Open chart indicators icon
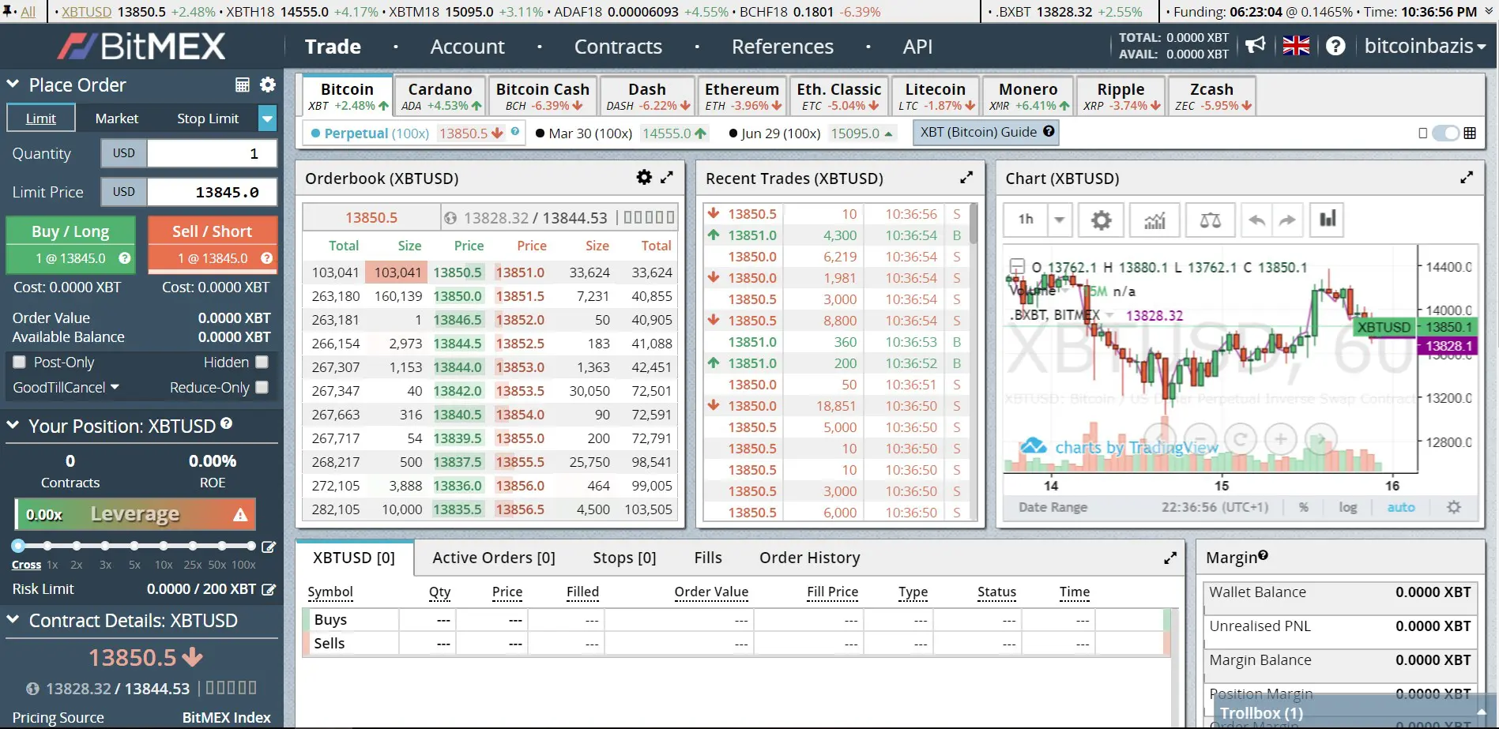This screenshot has height=729, width=1499. 1154,220
